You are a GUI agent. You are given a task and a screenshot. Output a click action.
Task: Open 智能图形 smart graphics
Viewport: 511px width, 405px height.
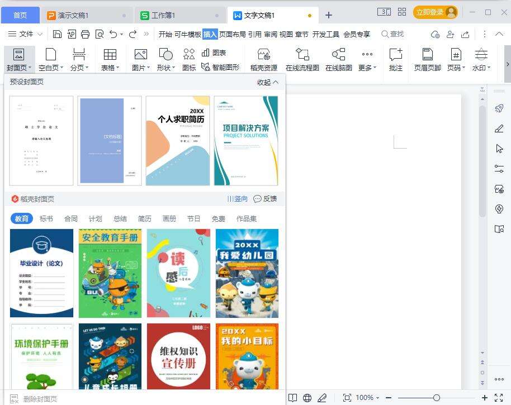coord(220,67)
